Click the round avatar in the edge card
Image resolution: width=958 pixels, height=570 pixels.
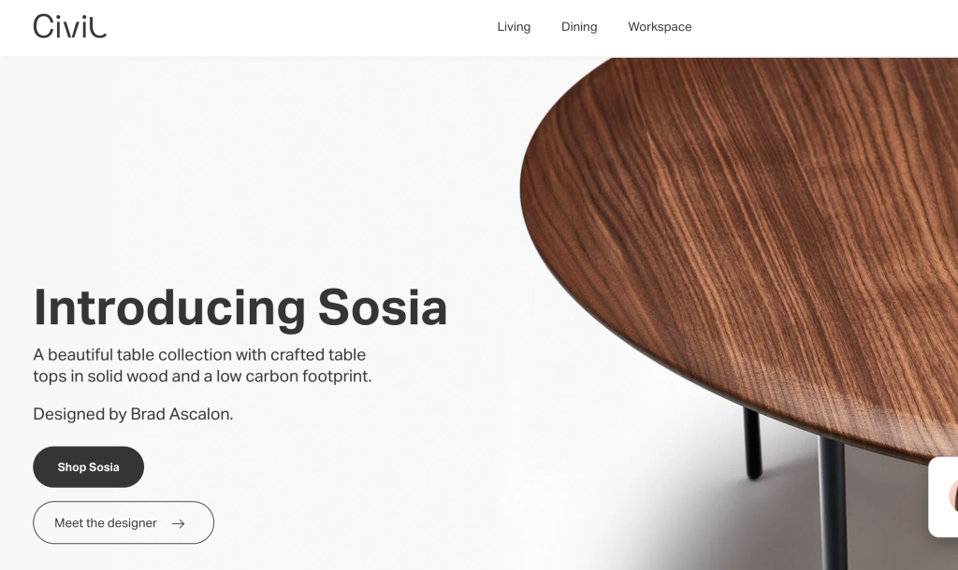953,495
